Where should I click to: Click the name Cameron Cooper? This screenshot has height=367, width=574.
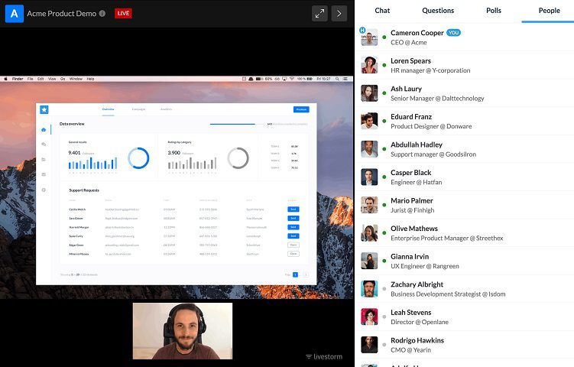417,33
